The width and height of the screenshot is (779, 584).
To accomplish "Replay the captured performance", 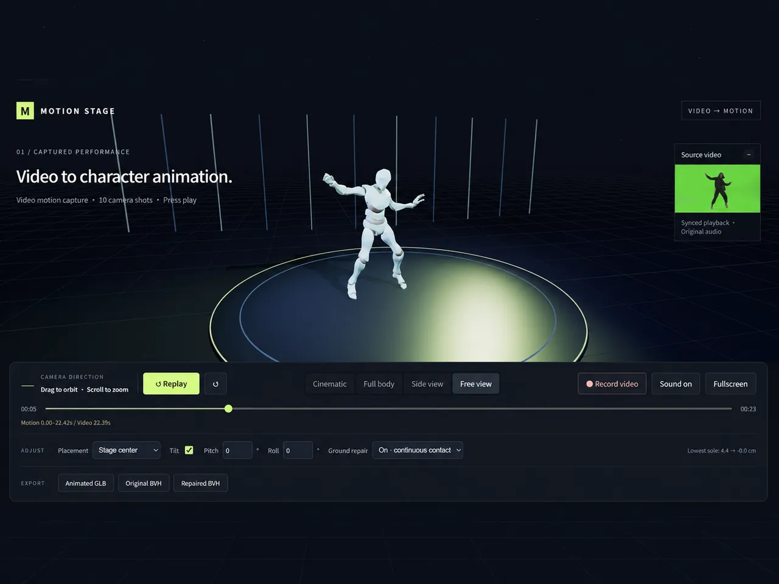I will (171, 384).
